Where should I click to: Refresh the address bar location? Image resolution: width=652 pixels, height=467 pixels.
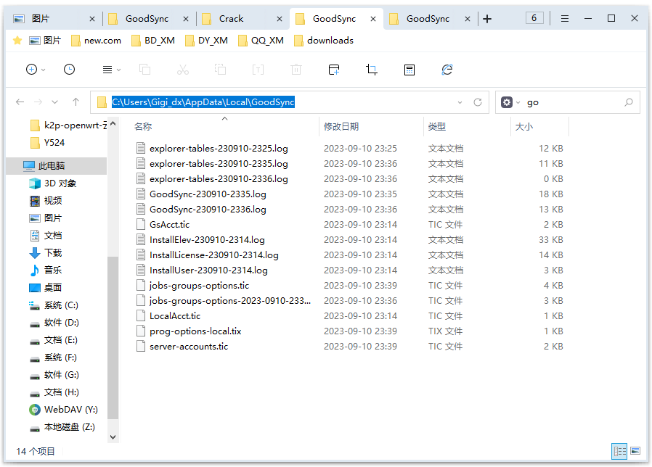coord(478,102)
